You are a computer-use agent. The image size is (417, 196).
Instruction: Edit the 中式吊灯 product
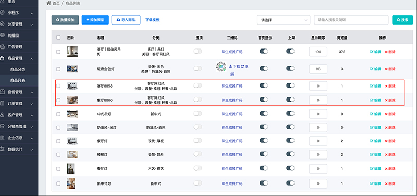(x=375, y=114)
